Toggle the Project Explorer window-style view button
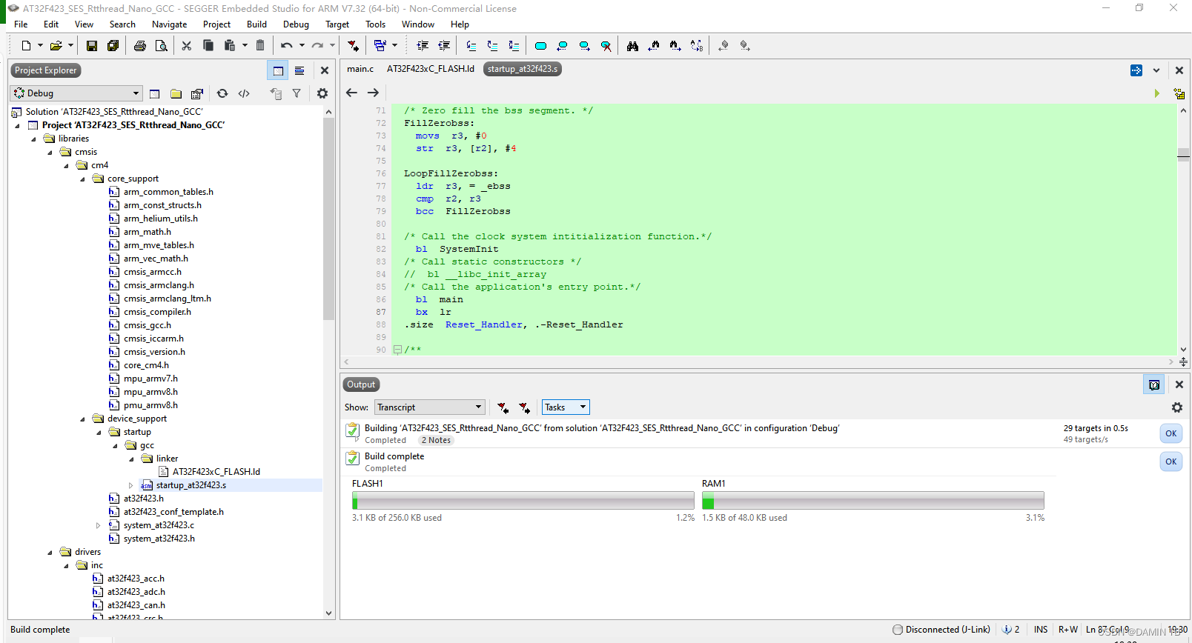The image size is (1192, 643). coord(278,70)
